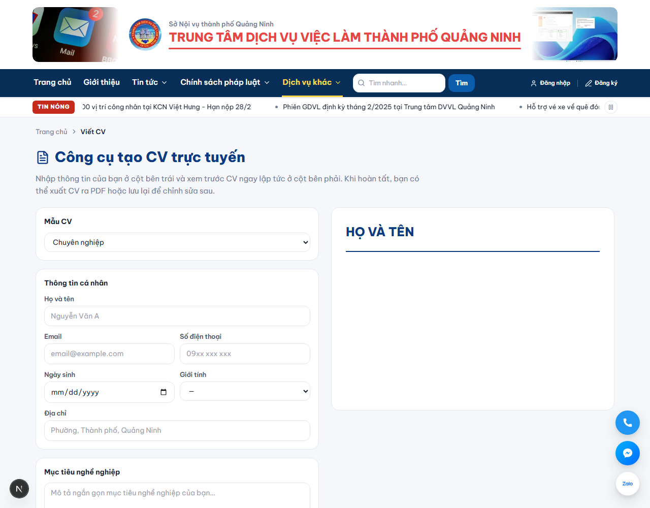The height and width of the screenshot is (508, 650).
Task: Pause the hot news ticker
Action: click(x=611, y=107)
